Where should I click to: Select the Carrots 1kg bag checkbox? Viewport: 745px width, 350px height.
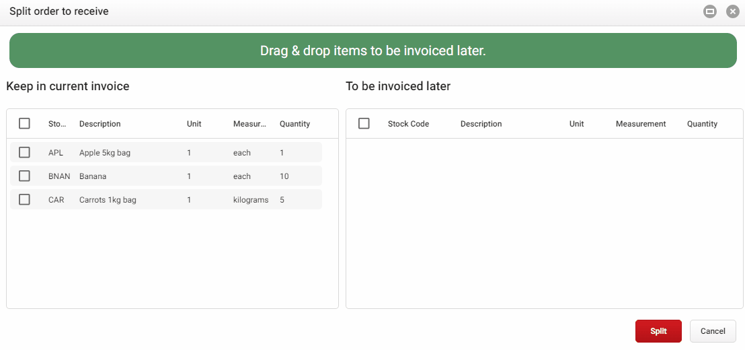pos(24,200)
